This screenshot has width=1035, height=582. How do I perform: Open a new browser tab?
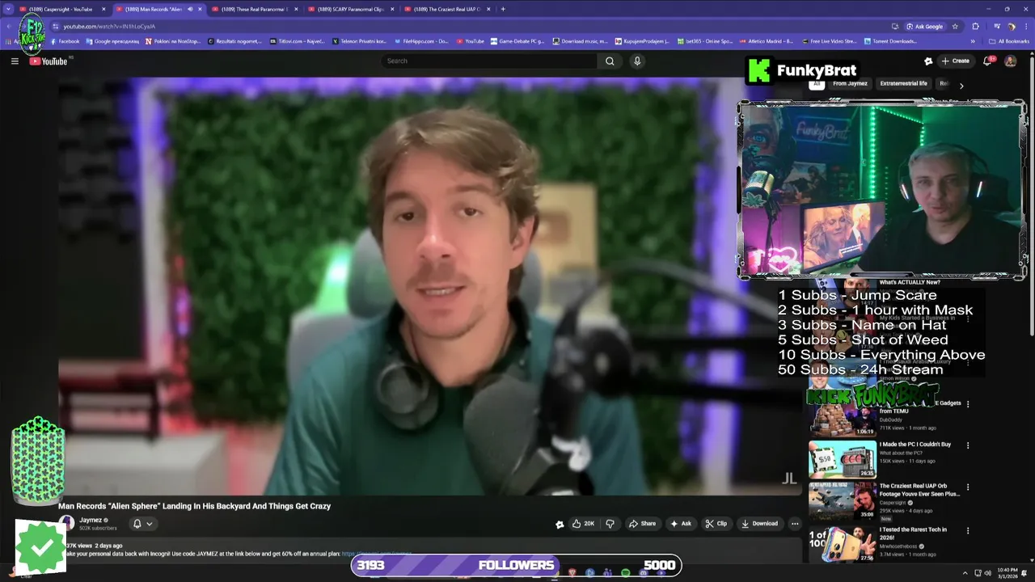(x=503, y=9)
